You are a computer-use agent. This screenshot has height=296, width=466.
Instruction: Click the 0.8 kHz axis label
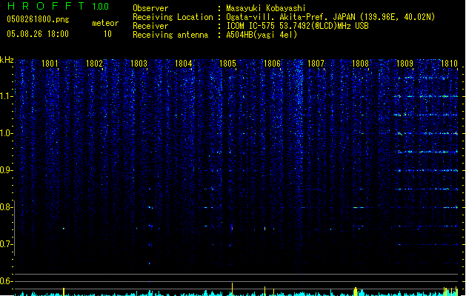(6, 207)
